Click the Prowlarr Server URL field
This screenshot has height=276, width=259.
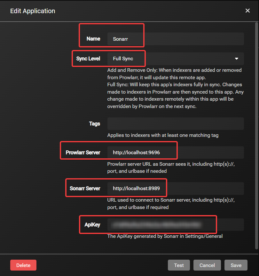point(176,153)
